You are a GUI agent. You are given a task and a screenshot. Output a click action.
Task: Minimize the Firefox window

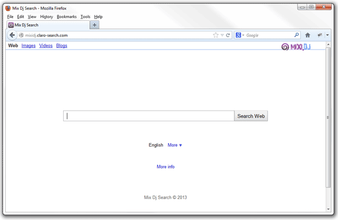tap(302, 7)
